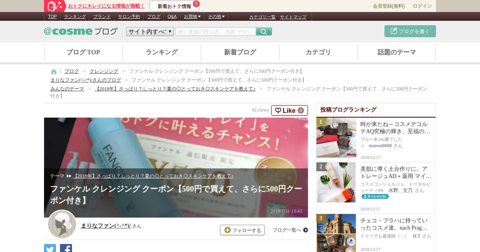
Task: Expand the お買物 menu
Action: (192, 16)
